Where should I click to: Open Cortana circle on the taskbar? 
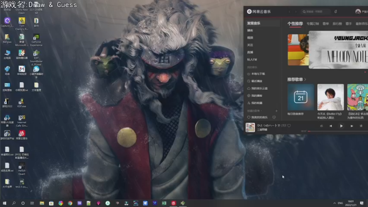tap(23, 203)
